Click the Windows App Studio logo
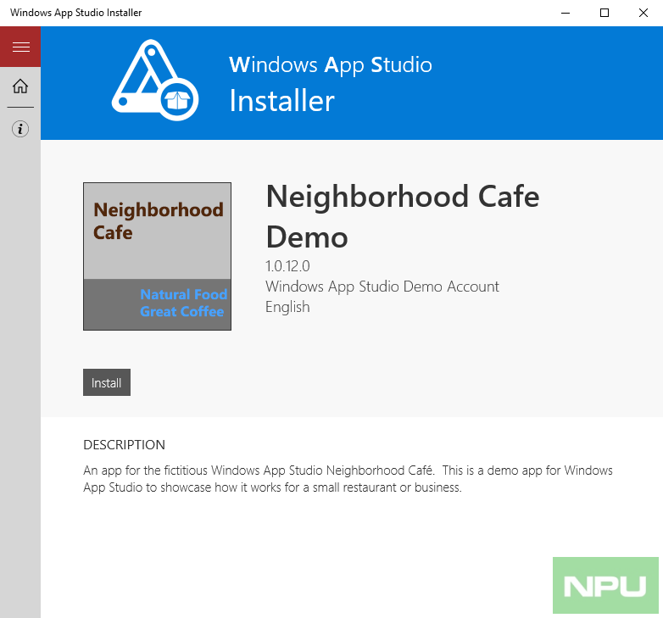 pos(155,81)
